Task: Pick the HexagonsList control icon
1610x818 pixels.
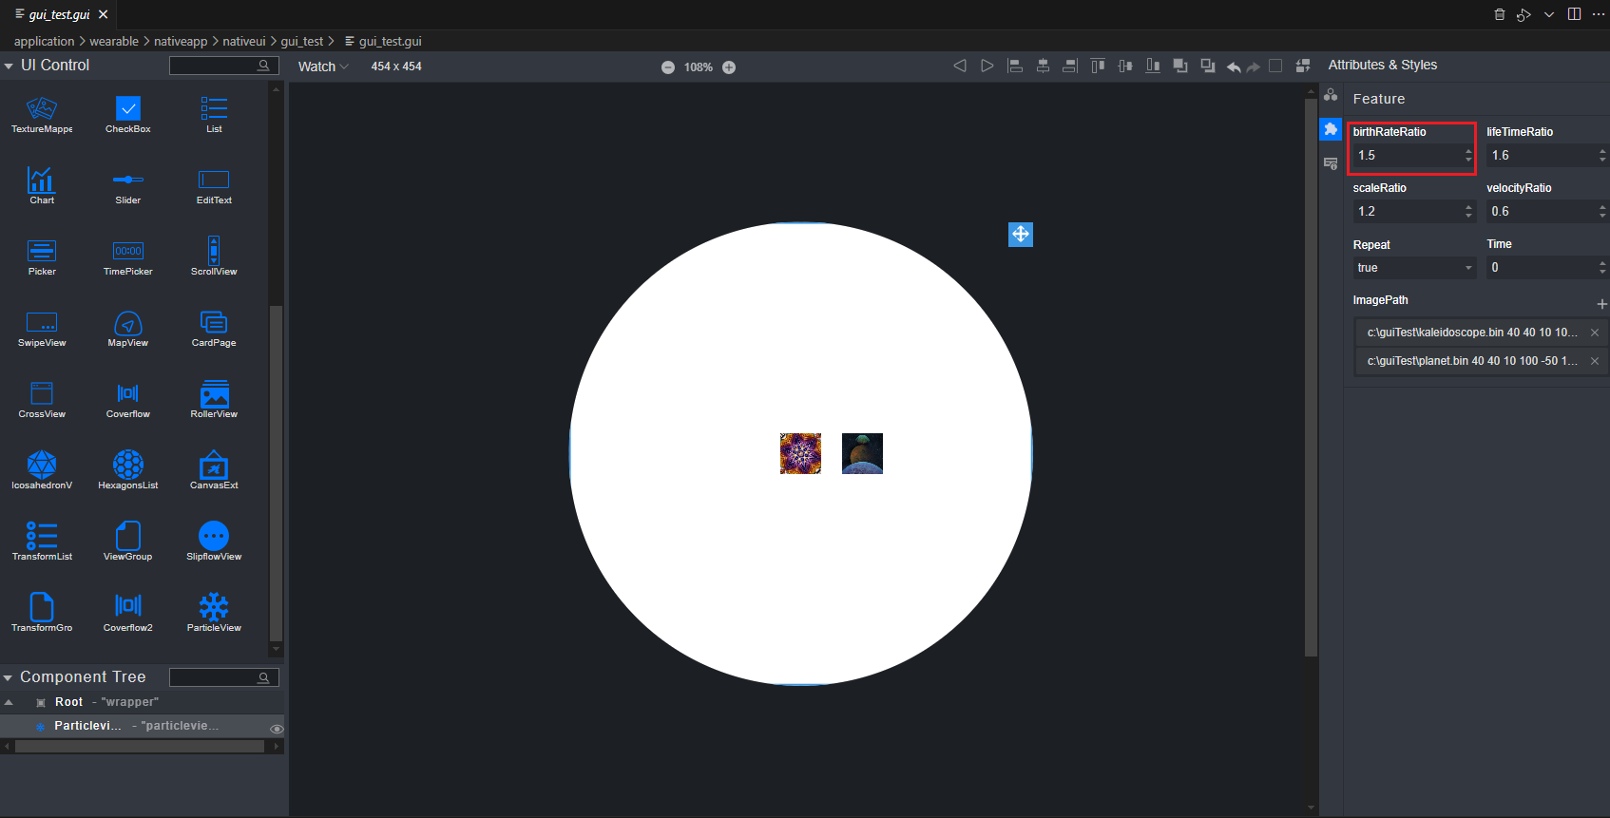Action: click(x=128, y=468)
